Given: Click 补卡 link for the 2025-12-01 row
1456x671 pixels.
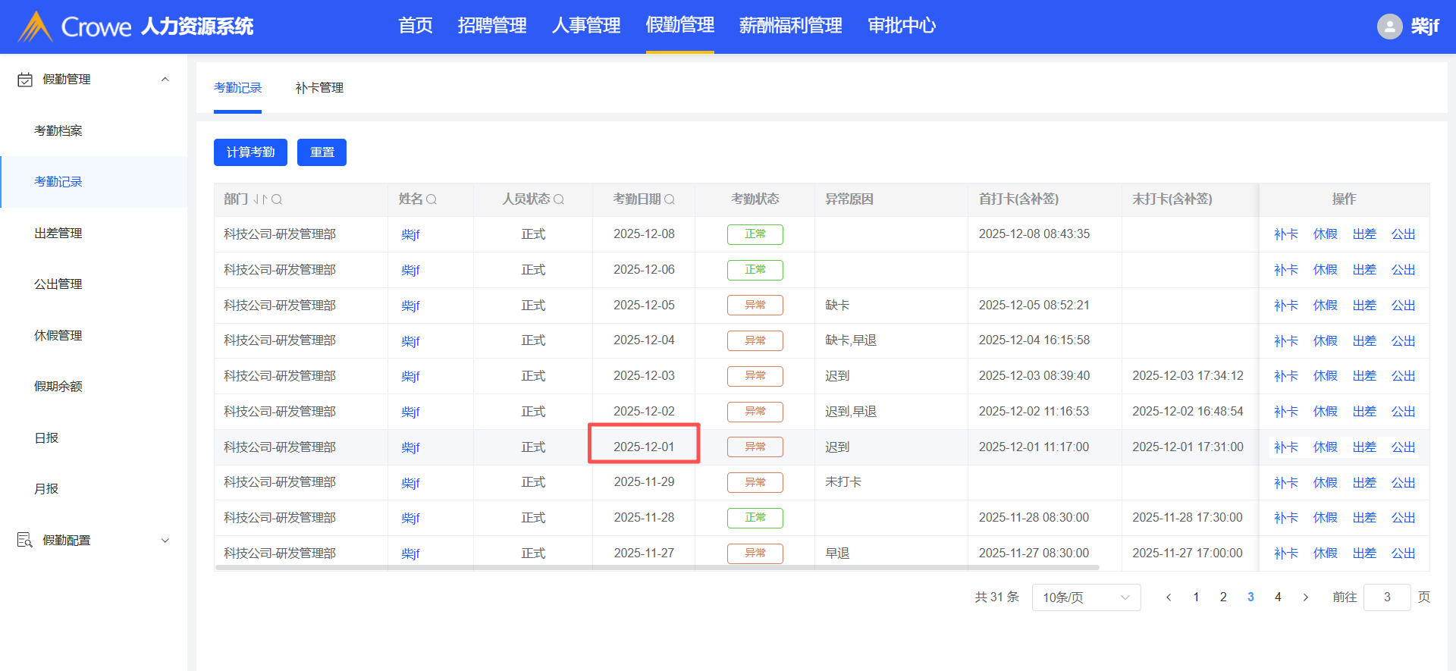Looking at the screenshot, I should [x=1285, y=447].
